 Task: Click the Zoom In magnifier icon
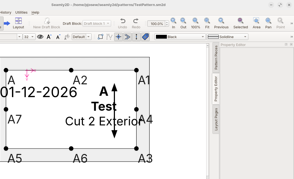click(173, 21)
